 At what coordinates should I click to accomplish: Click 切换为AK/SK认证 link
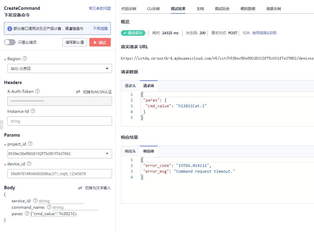point(97,92)
